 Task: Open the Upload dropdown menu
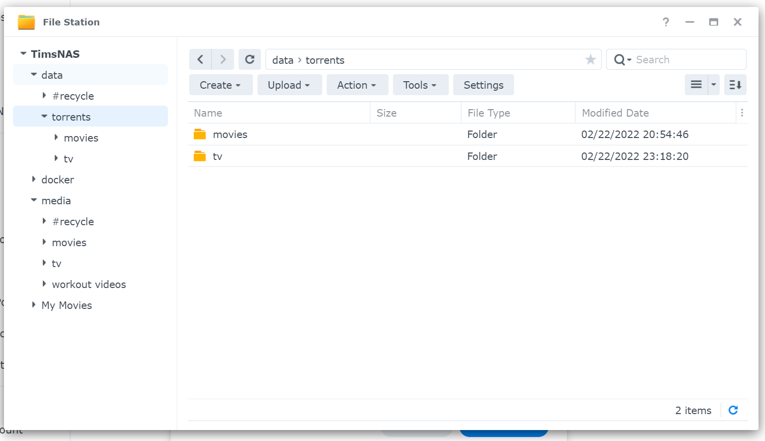pyautogui.click(x=289, y=85)
